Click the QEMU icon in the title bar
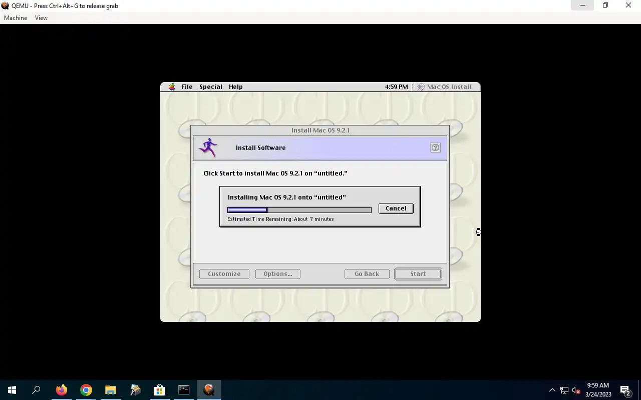641x400 pixels. (5, 6)
